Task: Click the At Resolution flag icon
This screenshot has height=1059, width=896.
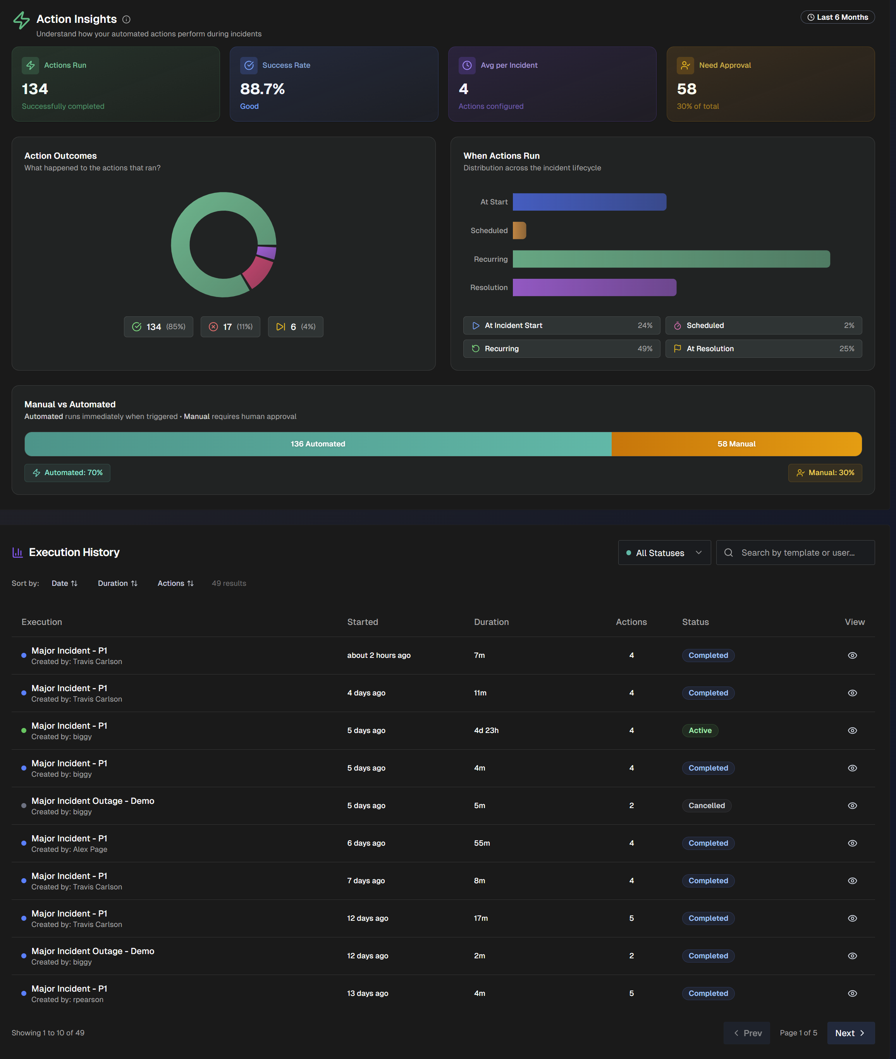Action: [x=678, y=349]
